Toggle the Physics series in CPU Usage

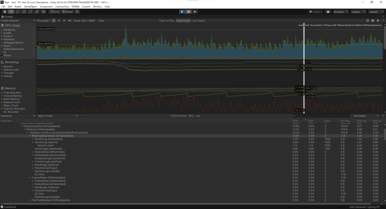coord(8,36)
